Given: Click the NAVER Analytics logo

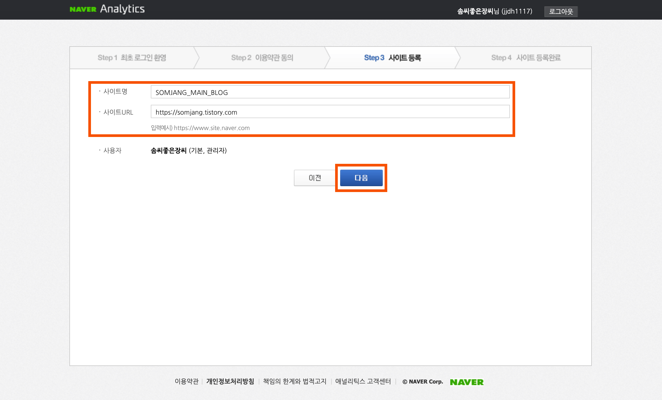Looking at the screenshot, I should [107, 9].
